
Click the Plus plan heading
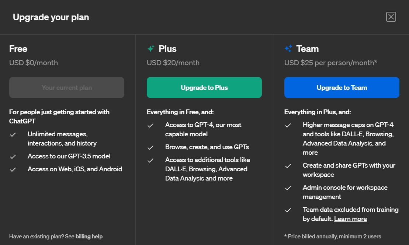tap(167, 49)
